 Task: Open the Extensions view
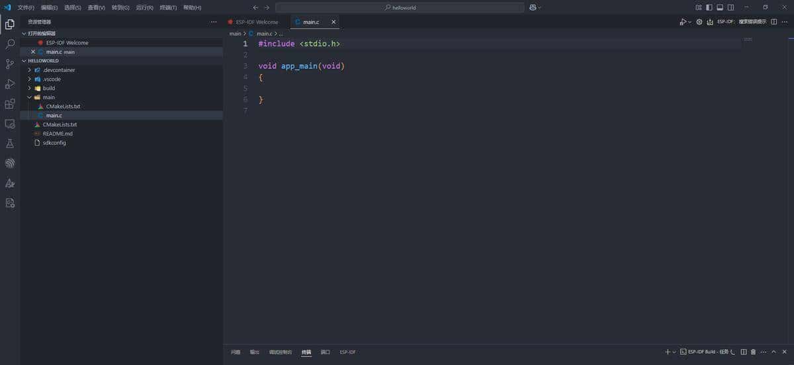pyautogui.click(x=10, y=104)
